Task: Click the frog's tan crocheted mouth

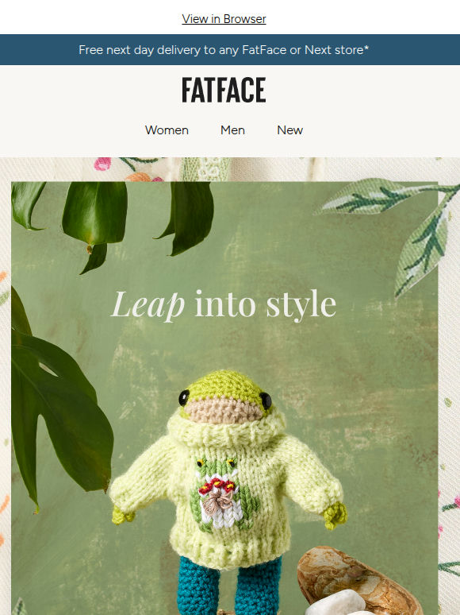Action: [x=223, y=410]
